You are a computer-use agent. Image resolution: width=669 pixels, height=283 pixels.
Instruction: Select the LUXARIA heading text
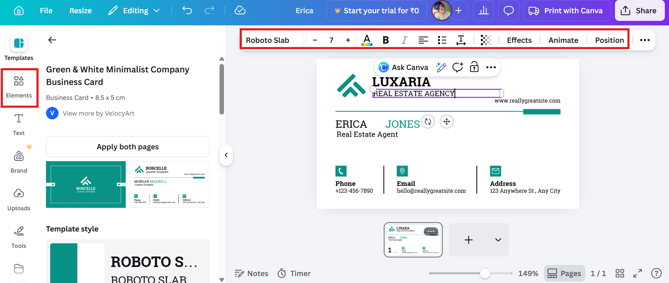point(401,82)
